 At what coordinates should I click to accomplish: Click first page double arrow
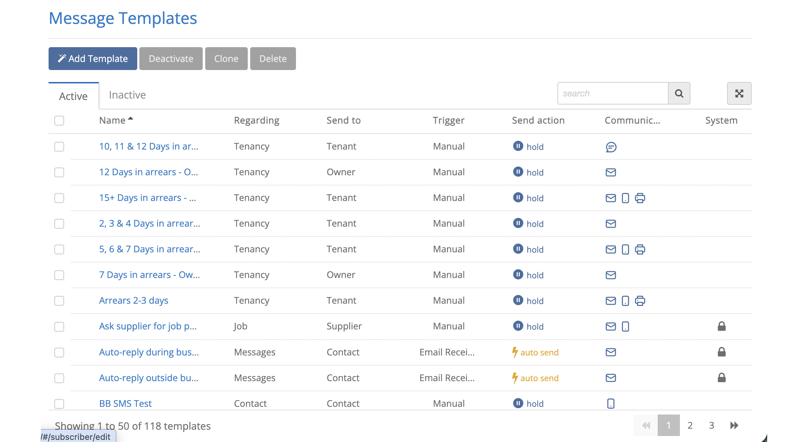pyautogui.click(x=646, y=425)
